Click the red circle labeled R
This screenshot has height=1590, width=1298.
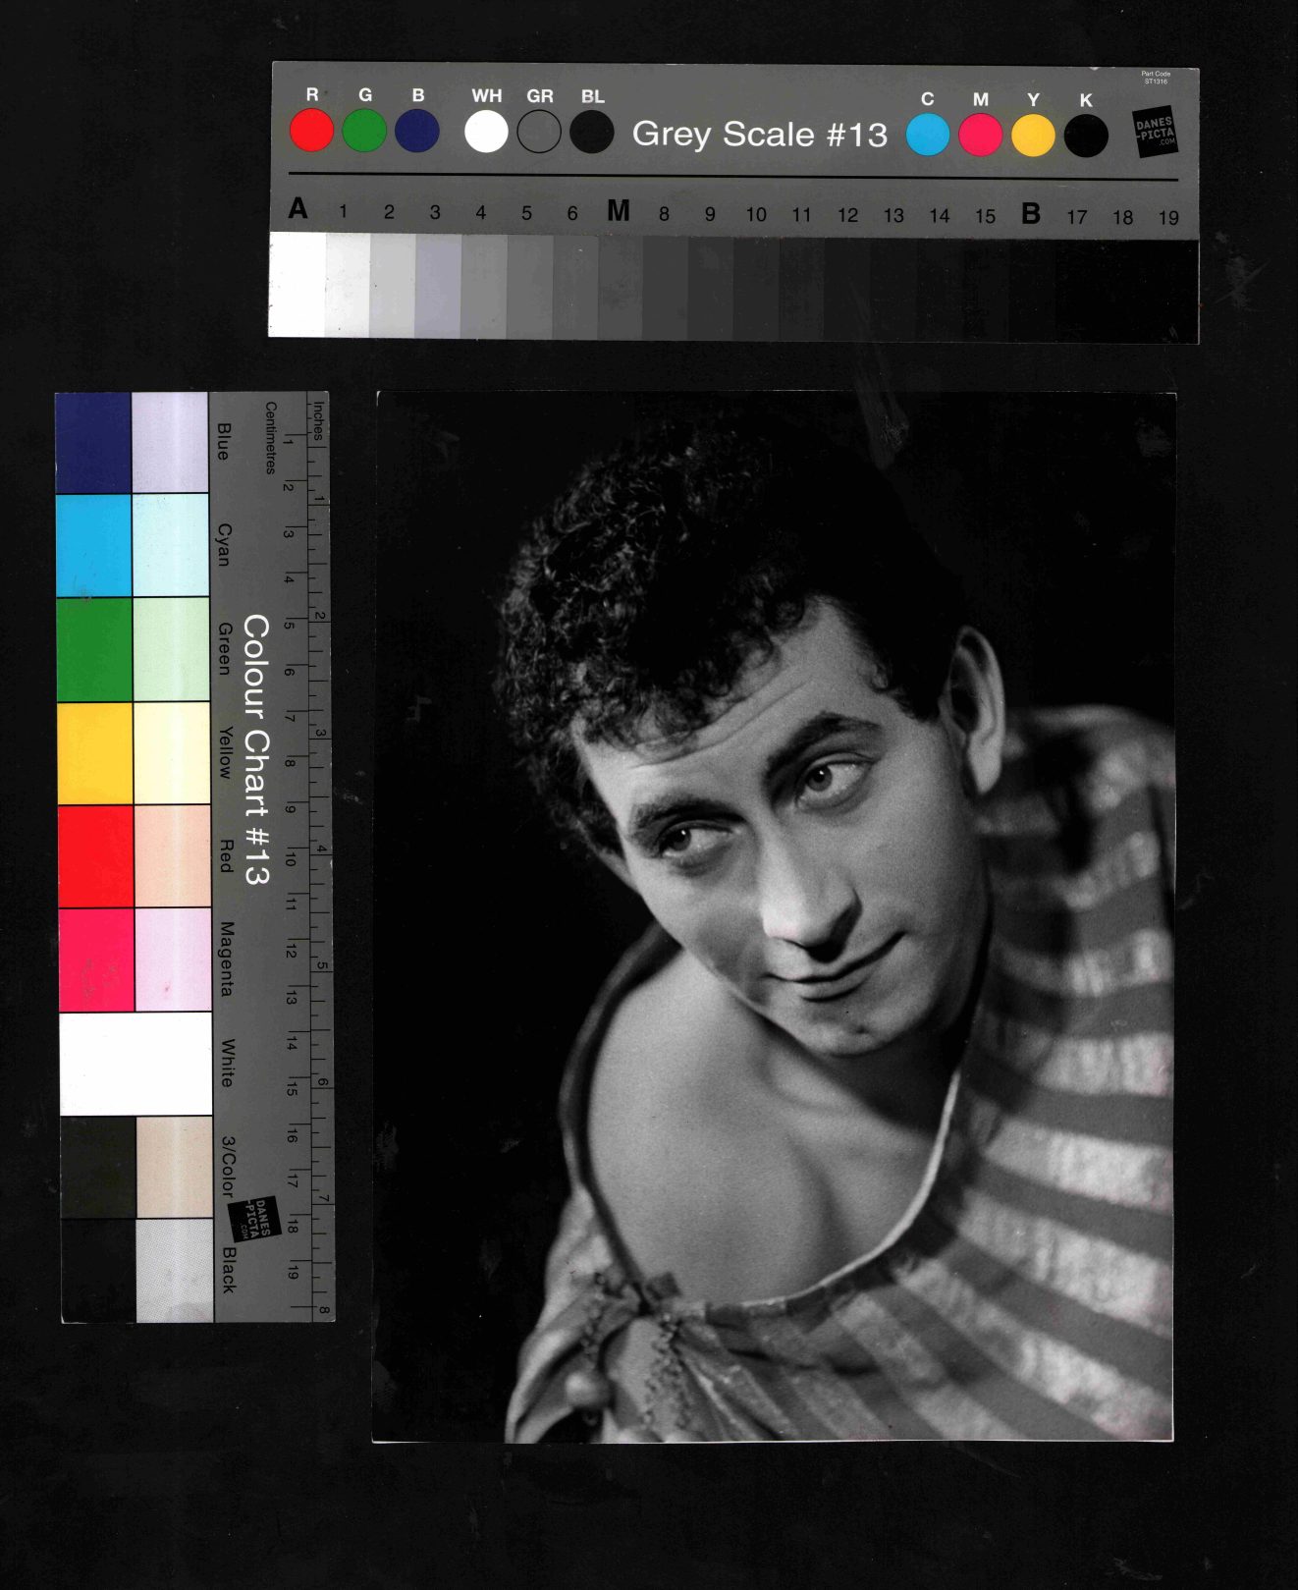[312, 131]
